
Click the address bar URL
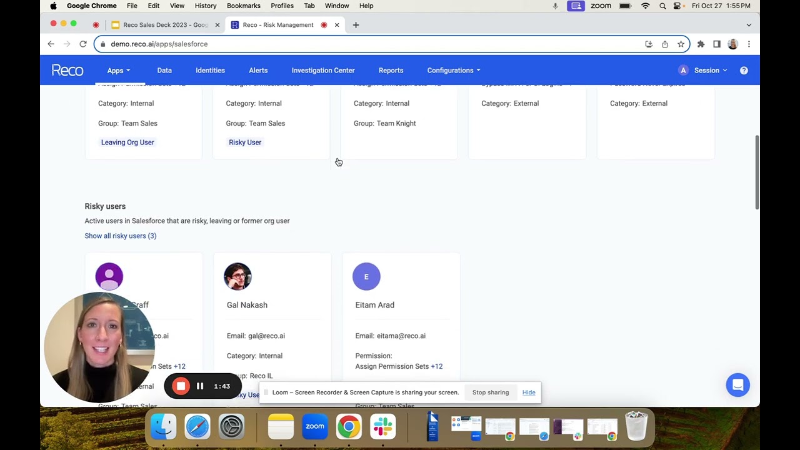pos(159,44)
